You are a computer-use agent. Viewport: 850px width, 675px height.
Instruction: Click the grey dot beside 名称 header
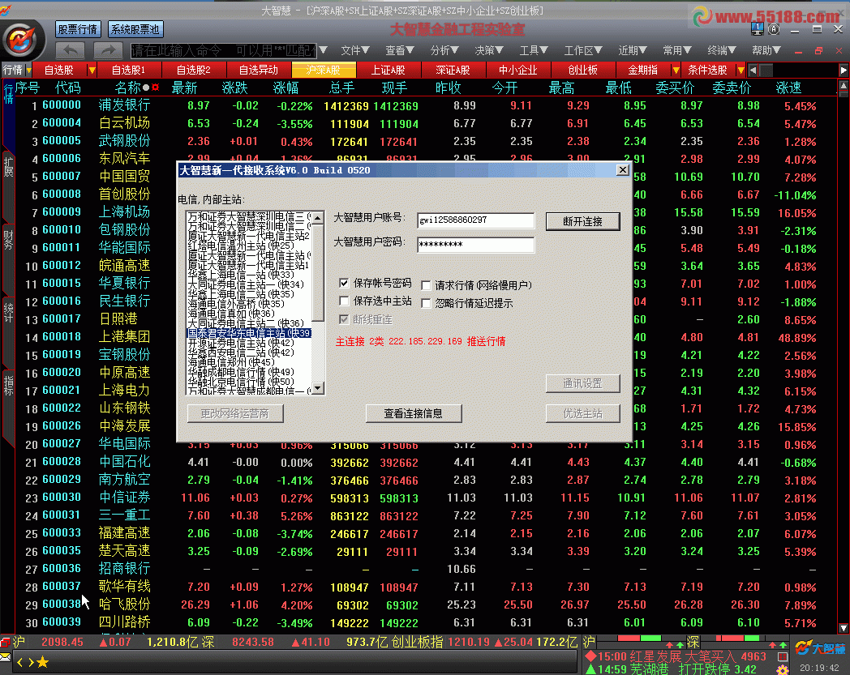(x=146, y=88)
